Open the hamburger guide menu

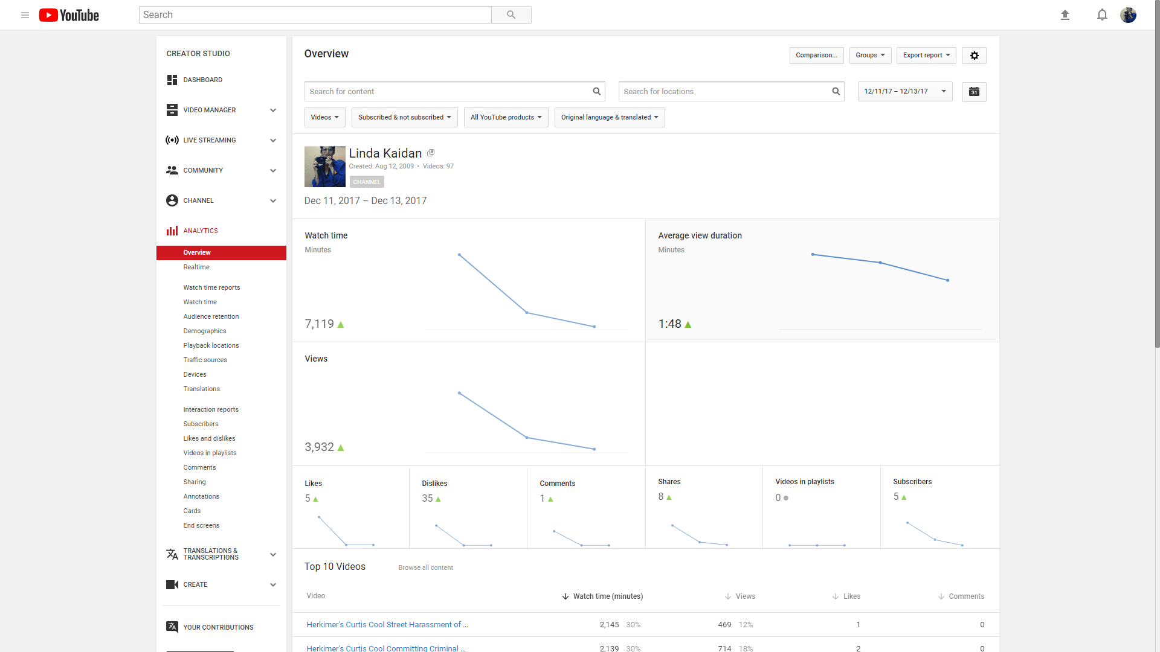25,15
